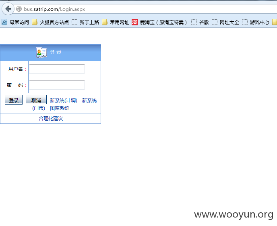The width and height of the screenshot is (277, 226).
Task: Click the globe site identity icon
Action: 19,9
